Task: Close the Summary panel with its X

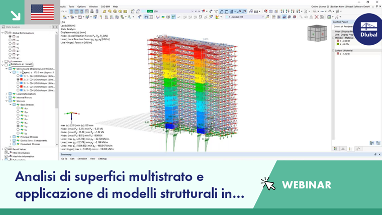Action: coord(379,154)
